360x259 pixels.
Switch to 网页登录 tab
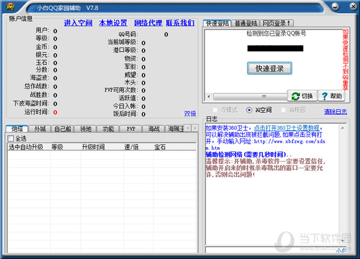point(277,23)
